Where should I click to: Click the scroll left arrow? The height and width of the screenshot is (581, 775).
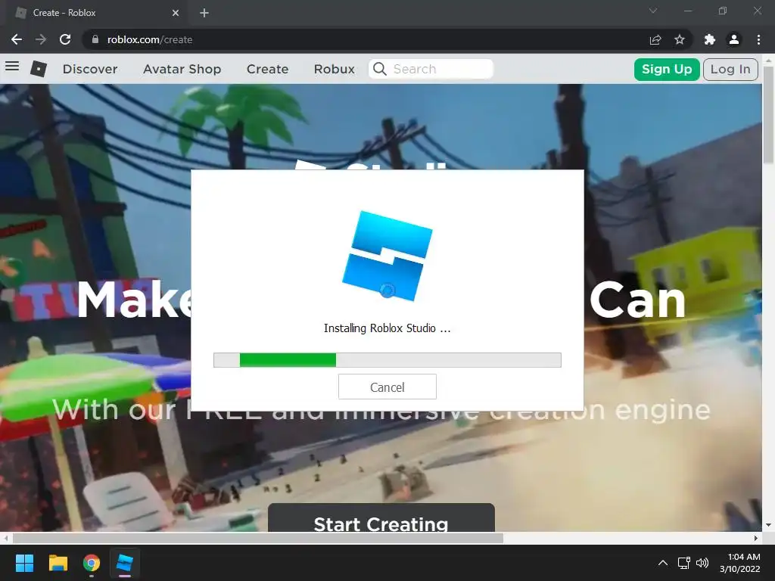(x=5, y=538)
